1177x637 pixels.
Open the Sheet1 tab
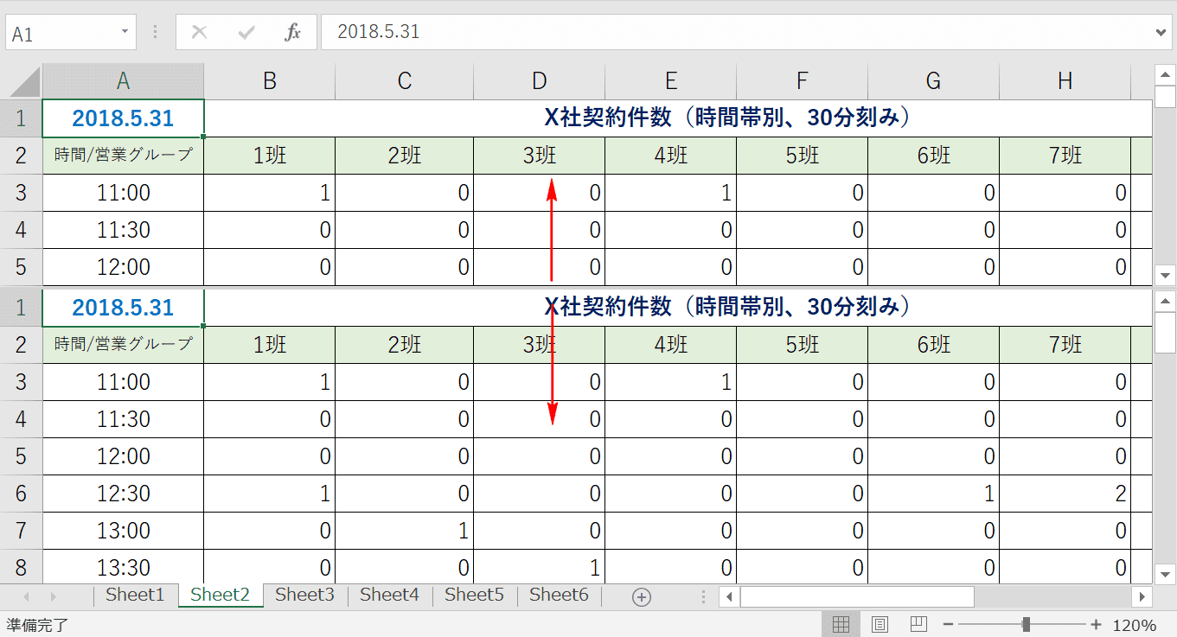click(x=134, y=595)
